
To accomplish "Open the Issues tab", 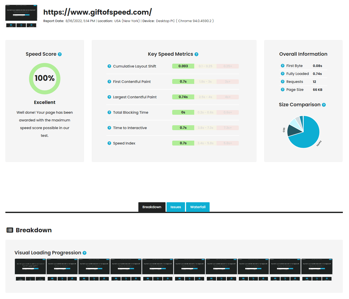I will pyautogui.click(x=176, y=207).
